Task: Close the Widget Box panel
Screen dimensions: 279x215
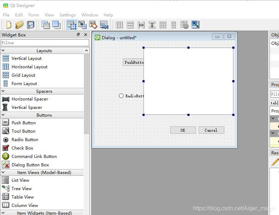Action: (x=86, y=35)
